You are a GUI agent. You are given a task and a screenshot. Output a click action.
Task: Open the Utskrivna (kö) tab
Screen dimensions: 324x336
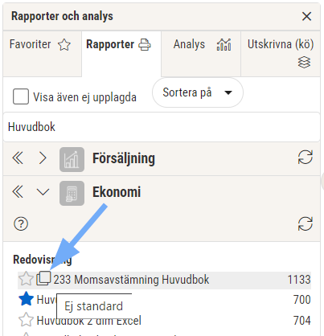click(x=281, y=54)
